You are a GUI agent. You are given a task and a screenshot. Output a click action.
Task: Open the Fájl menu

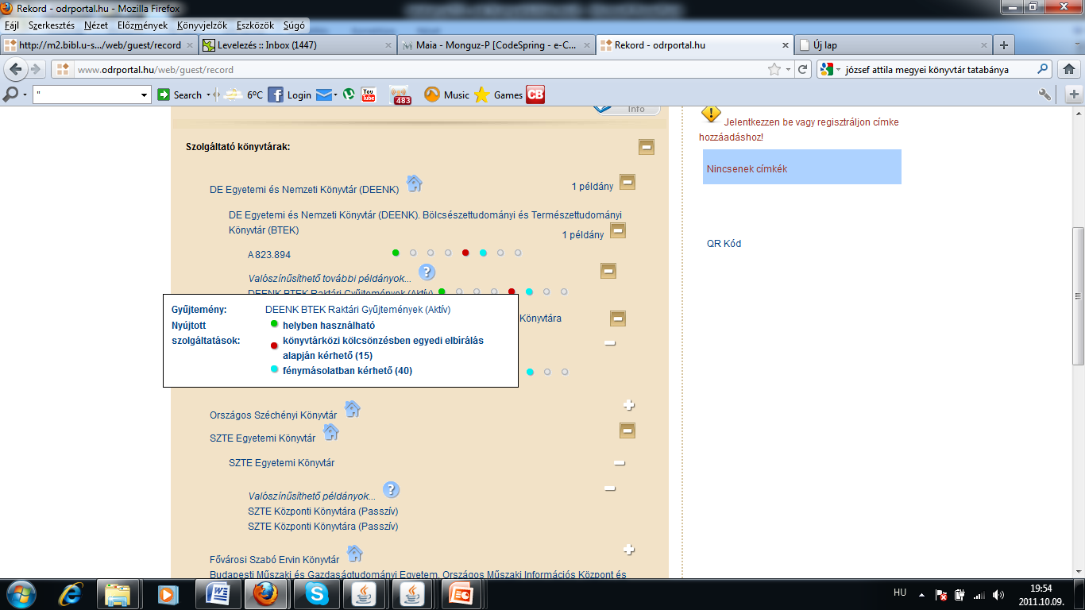(12, 25)
